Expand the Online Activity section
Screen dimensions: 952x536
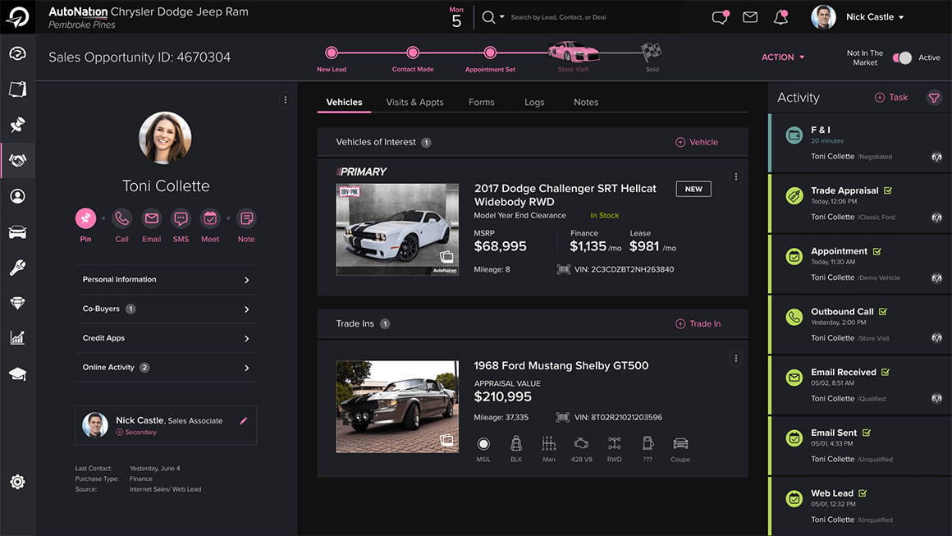click(166, 367)
